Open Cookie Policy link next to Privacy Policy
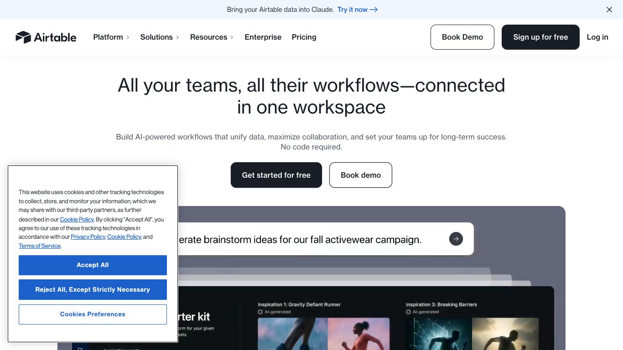 [x=125, y=237]
